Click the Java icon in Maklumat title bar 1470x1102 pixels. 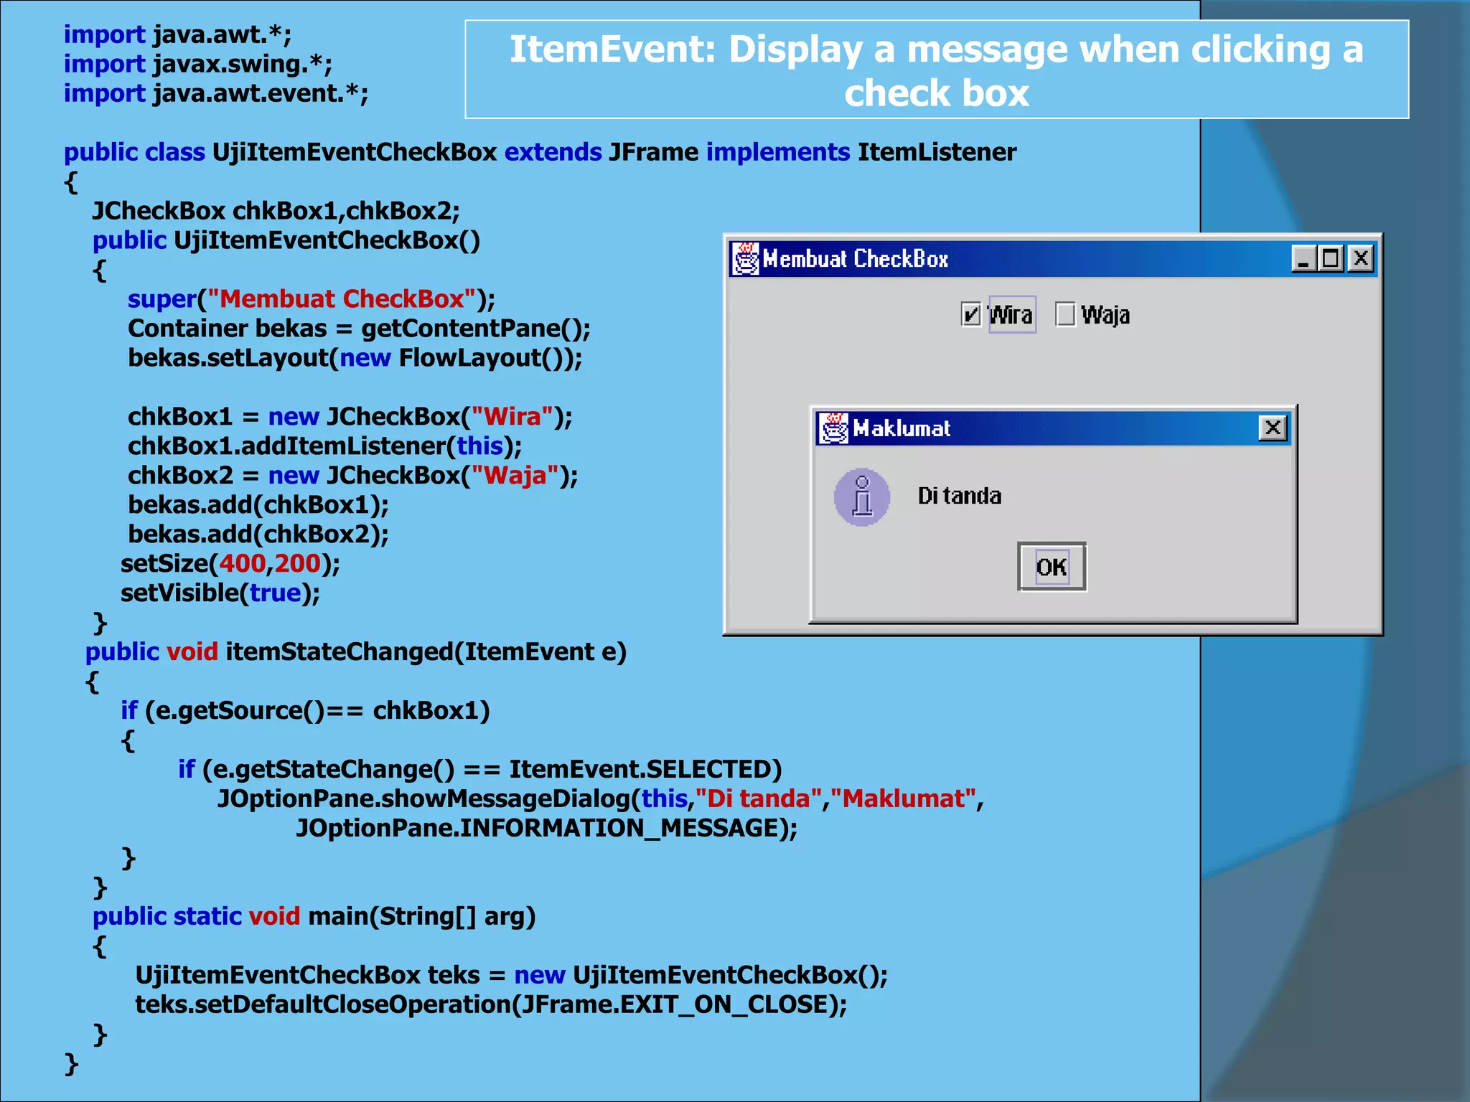click(834, 428)
